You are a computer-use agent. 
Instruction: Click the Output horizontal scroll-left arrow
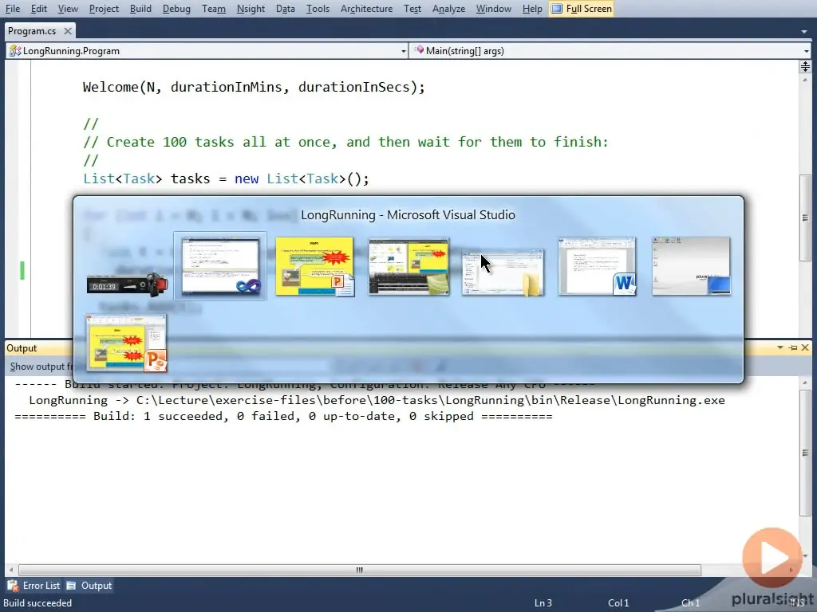11,570
